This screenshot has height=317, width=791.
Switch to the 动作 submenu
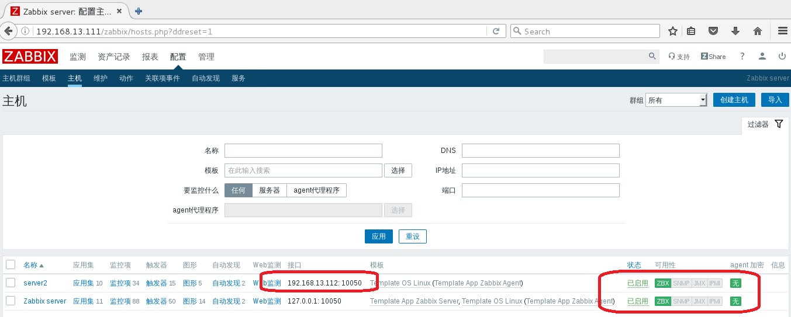click(x=126, y=78)
